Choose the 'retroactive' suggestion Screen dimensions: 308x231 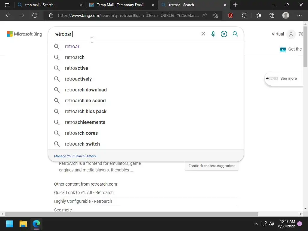146,68
